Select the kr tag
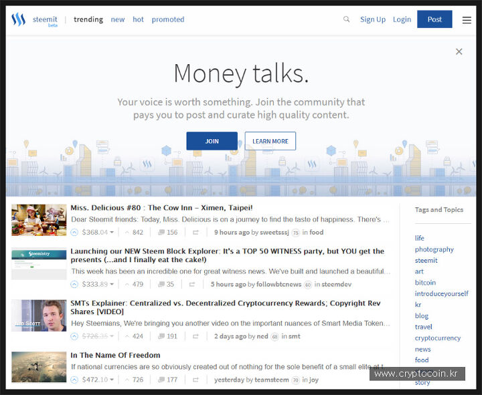Screen dimensions: 482x395 pos(418,305)
